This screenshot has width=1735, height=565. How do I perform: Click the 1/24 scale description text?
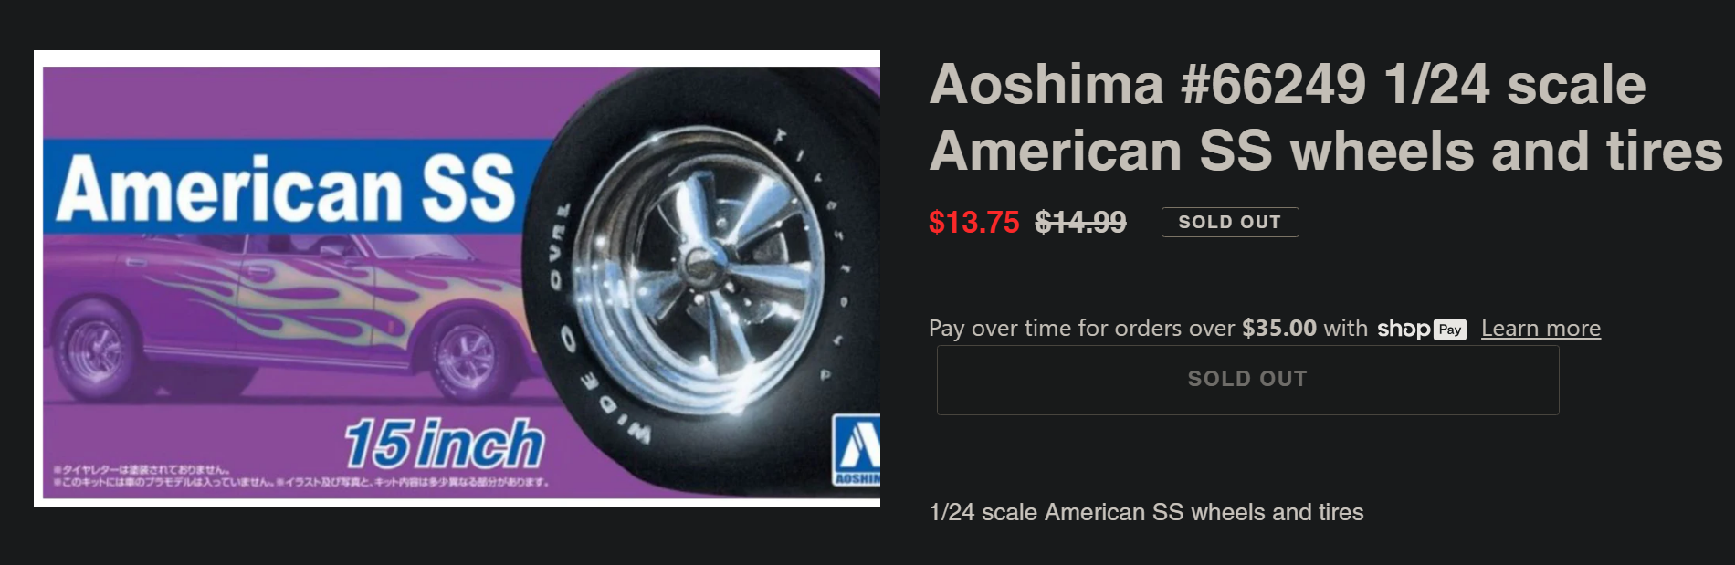[1146, 512]
